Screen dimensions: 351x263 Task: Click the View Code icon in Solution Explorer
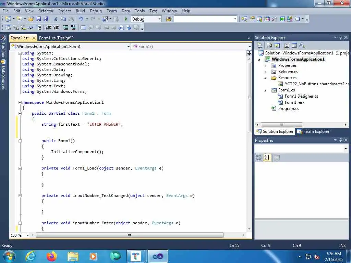click(287, 46)
